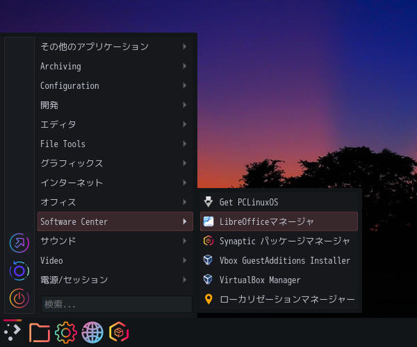Expand the グラフィックス submenu arrow

185,163
